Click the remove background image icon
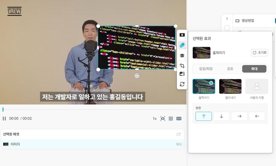This screenshot has height=166, width=276. pos(182,74)
